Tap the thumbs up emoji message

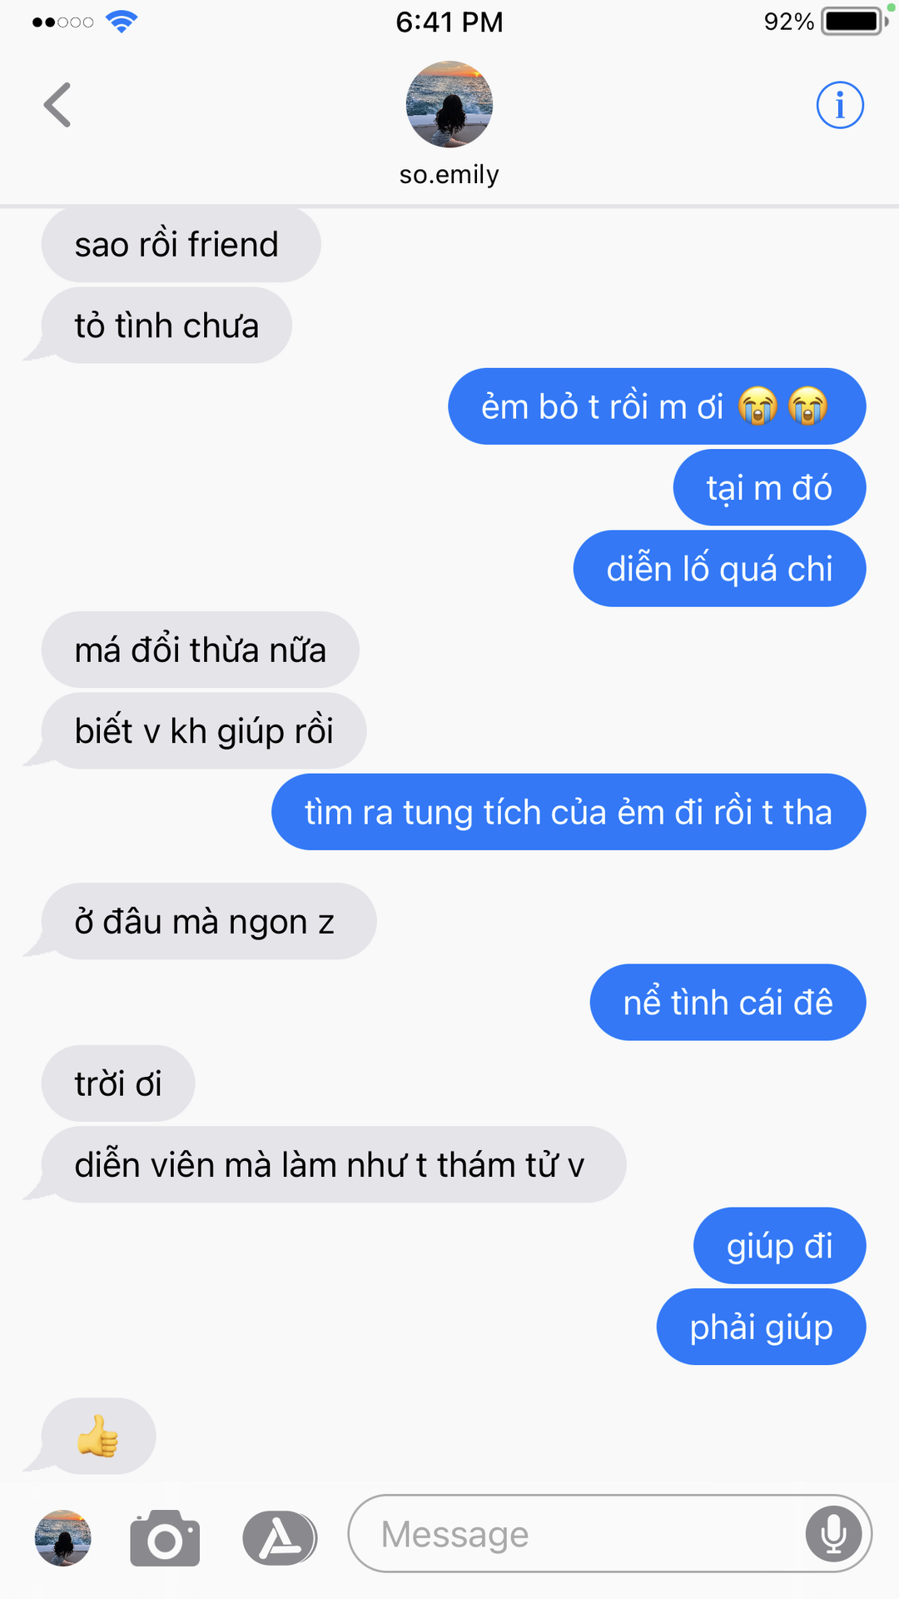pos(98,1436)
